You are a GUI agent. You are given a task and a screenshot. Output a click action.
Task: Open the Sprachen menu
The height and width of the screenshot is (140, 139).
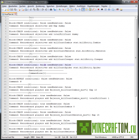50,6
